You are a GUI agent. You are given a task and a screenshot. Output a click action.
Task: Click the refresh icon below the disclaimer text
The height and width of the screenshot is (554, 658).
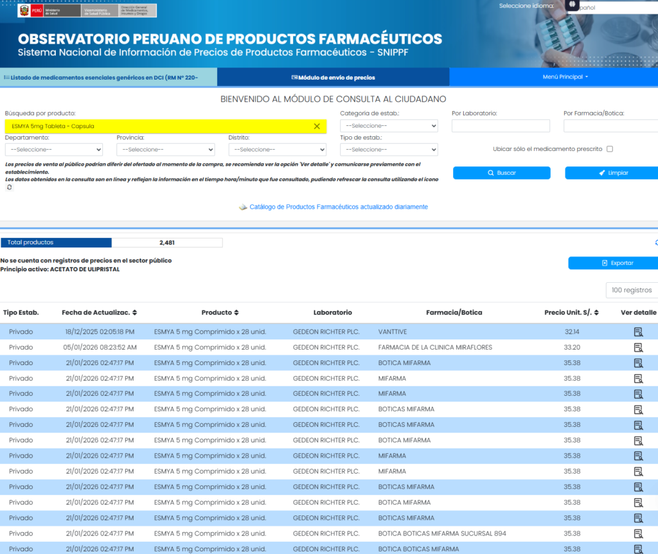10,188
